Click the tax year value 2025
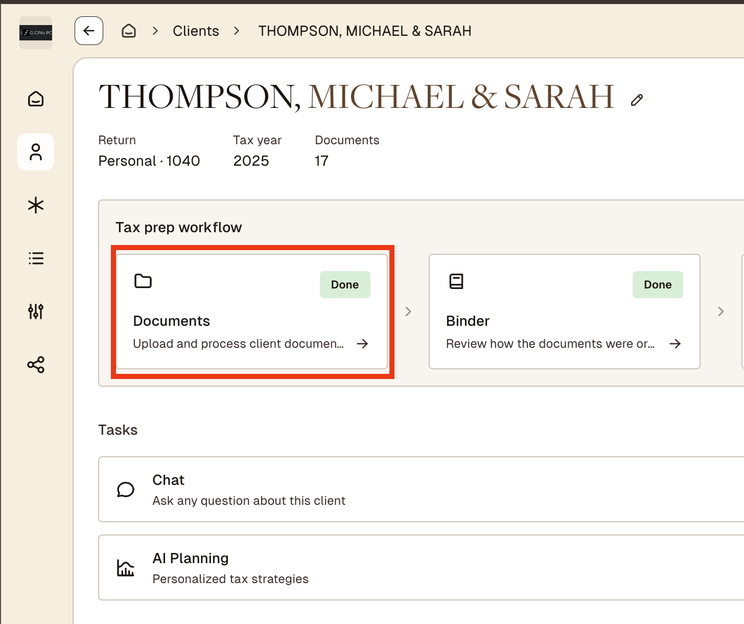This screenshot has height=624, width=744. click(251, 161)
